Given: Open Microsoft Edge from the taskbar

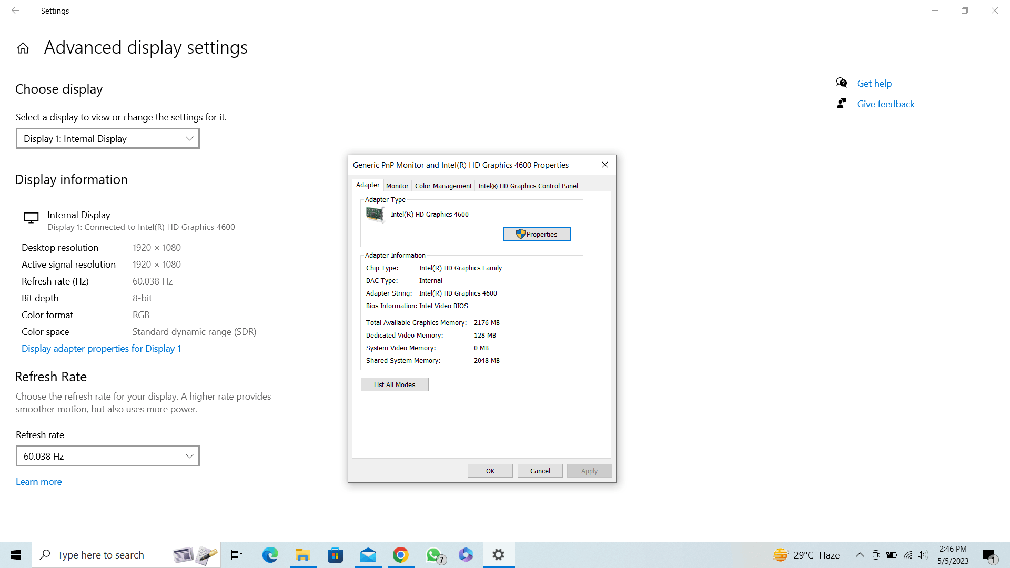Looking at the screenshot, I should (270, 555).
